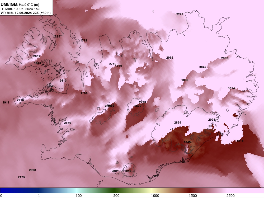The width and height of the screenshot is (264, 198).
Task: Click the 1542 height label
Action: pyautogui.click(x=128, y=171)
